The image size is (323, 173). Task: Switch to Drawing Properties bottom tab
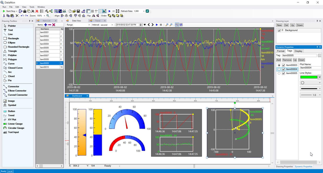(284, 167)
